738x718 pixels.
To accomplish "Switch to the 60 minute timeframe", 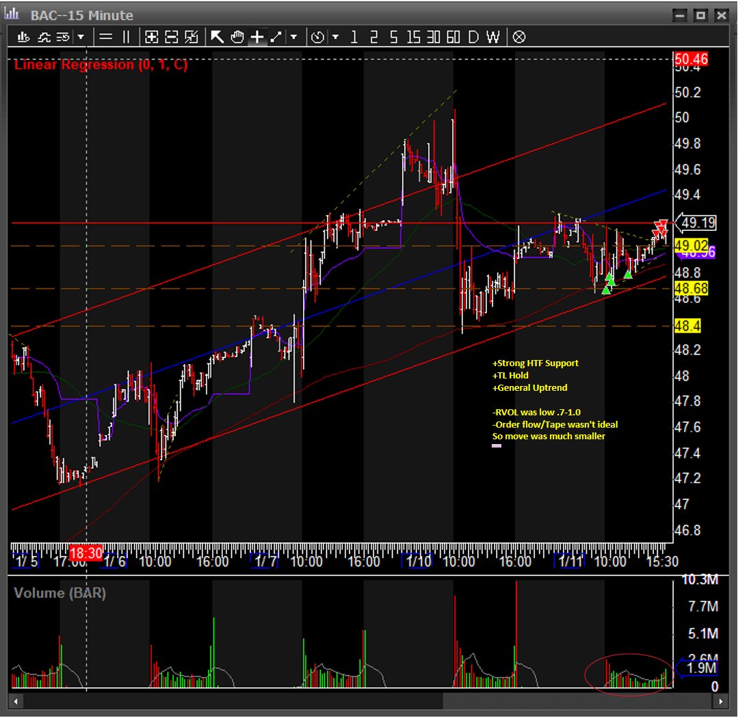I will (x=453, y=37).
